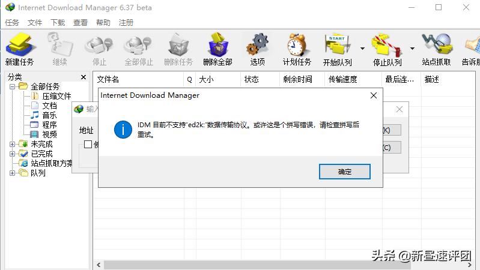Sort by 剩余时间 column header
Viewport: 480px width, 270px height.
(302, 80)
